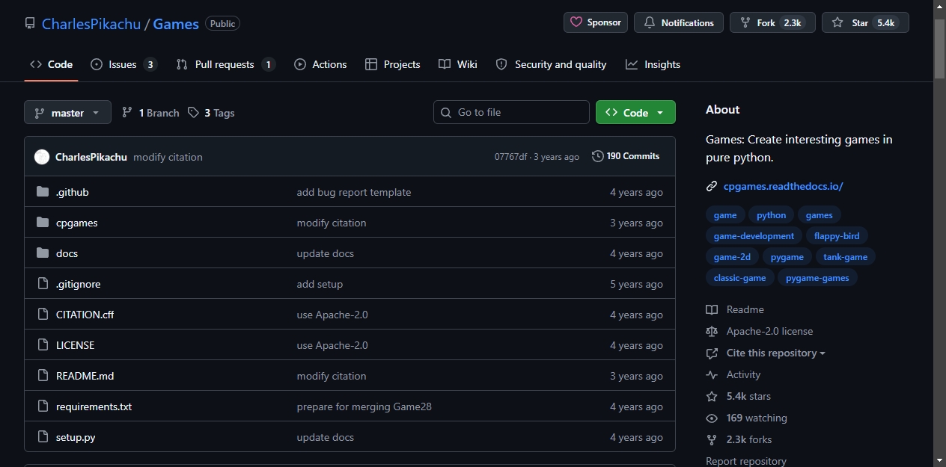
Task: Open the Pull requests tab
Action: [x=225, y=64]
